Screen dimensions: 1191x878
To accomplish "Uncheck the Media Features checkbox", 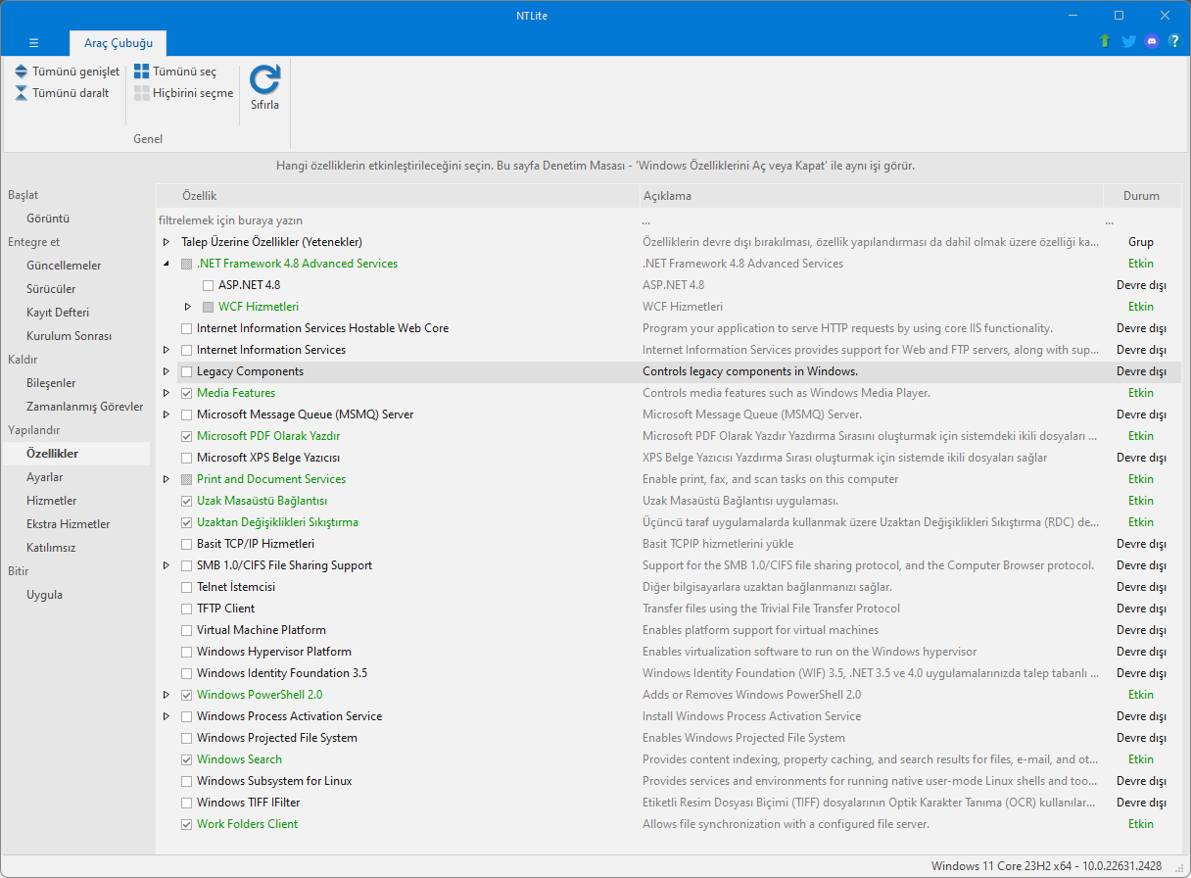I will coord(187,393).
